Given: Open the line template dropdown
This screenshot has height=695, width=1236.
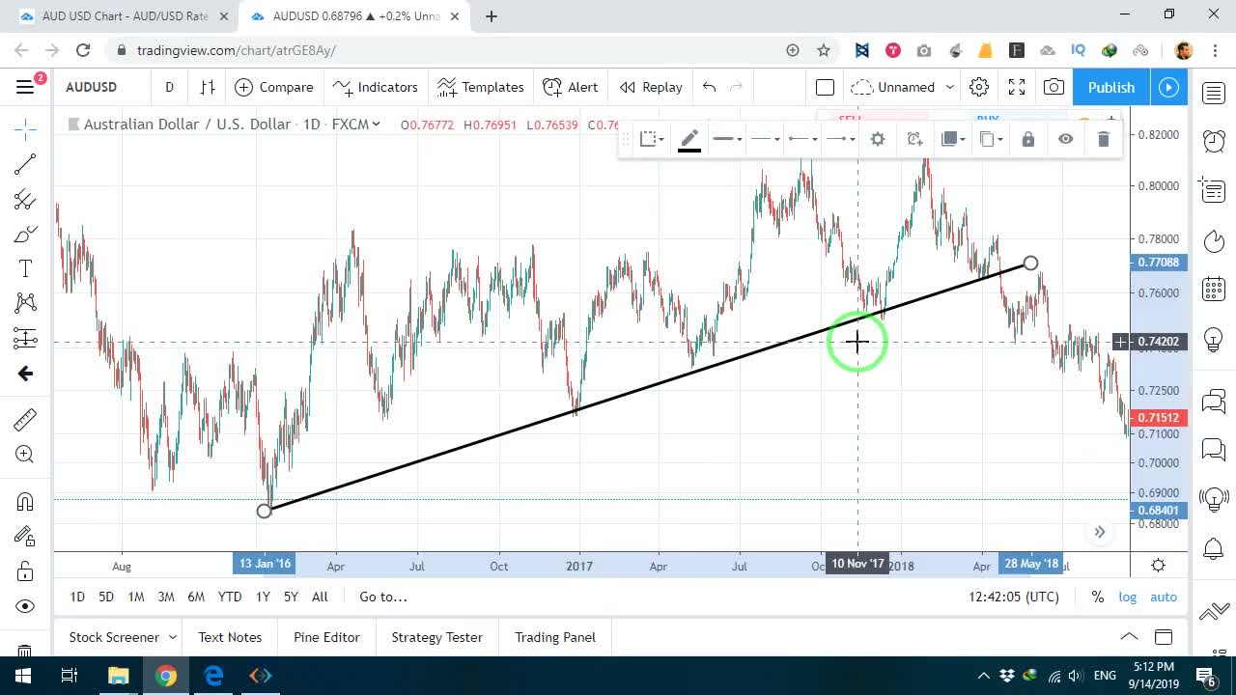Looking at the screenshot, I should 653,139.
